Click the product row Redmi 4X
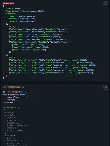The width and height of the screenshot is (110, 146). click(x=48, y=68)
